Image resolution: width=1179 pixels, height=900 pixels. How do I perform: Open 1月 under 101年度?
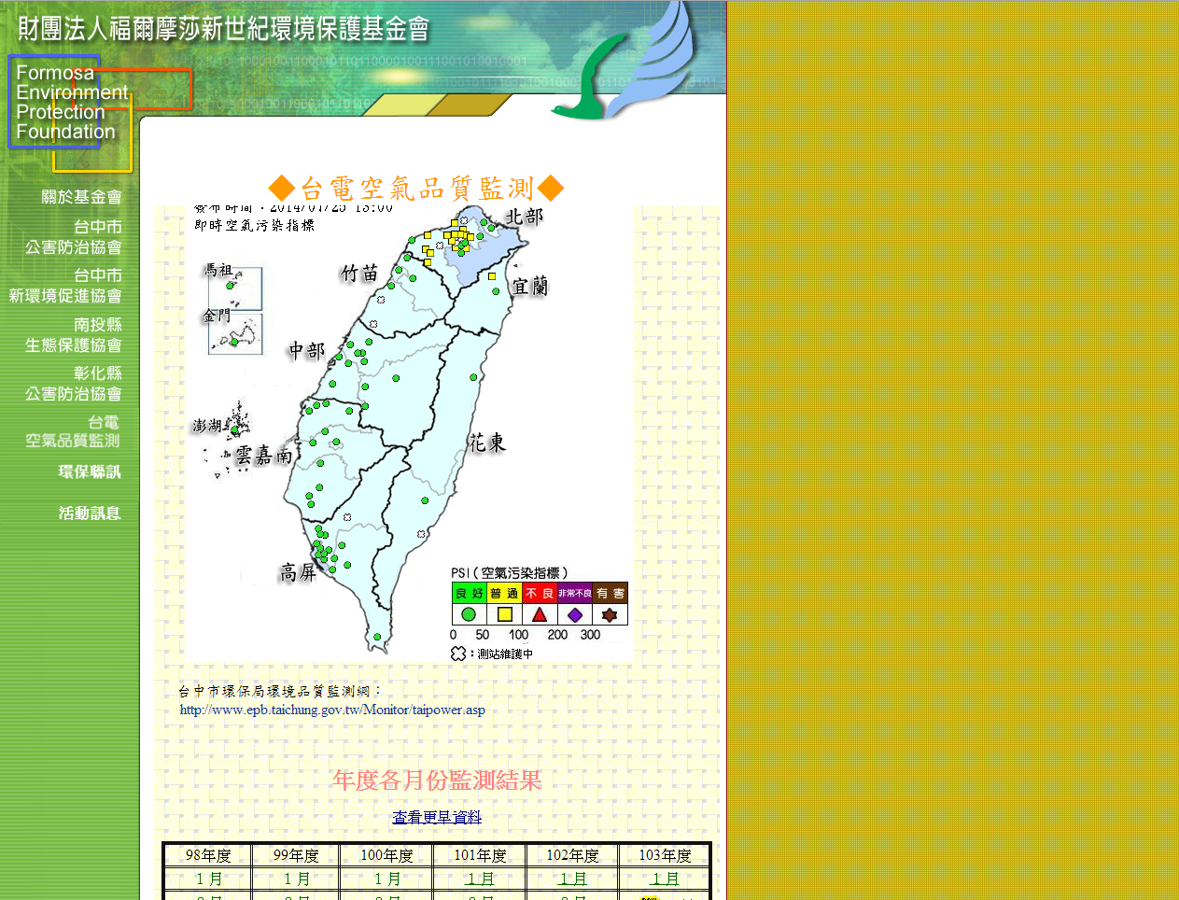pyautogui.click(x=479, y=879)
